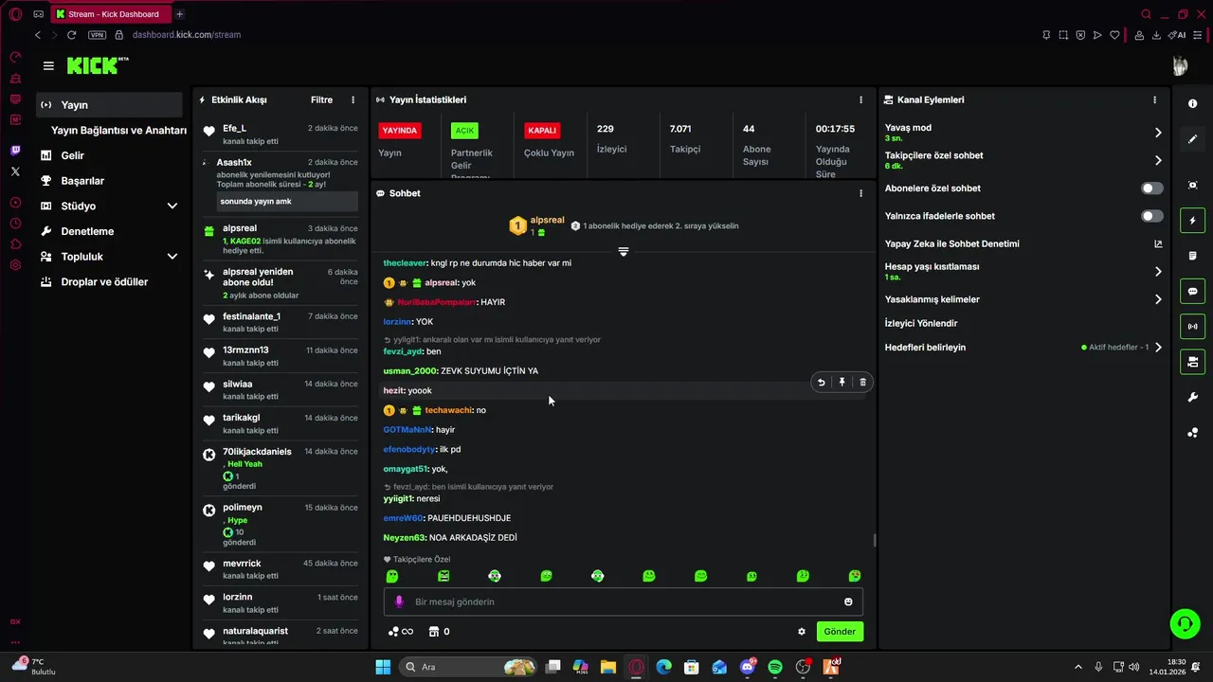Open chat settings gear beside Gönder
The height and width of the screenshot is (682, 1213).
[802, 632]
